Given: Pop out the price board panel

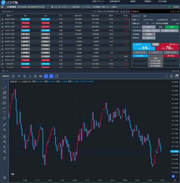Looking at the screenshot, I should [x=126, y=12].
